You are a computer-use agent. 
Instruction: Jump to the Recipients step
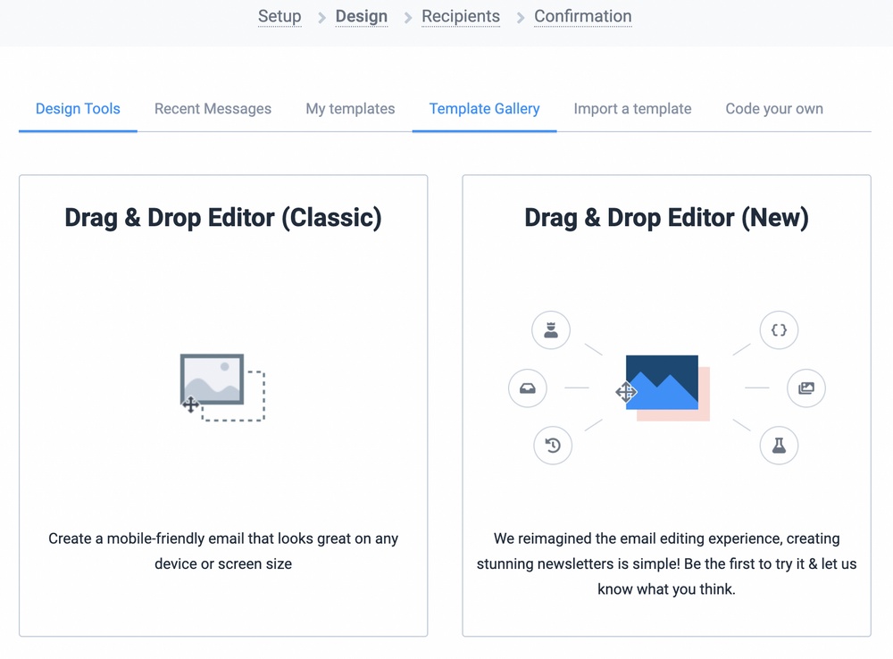pyautogui.click(x=461, y=16)
